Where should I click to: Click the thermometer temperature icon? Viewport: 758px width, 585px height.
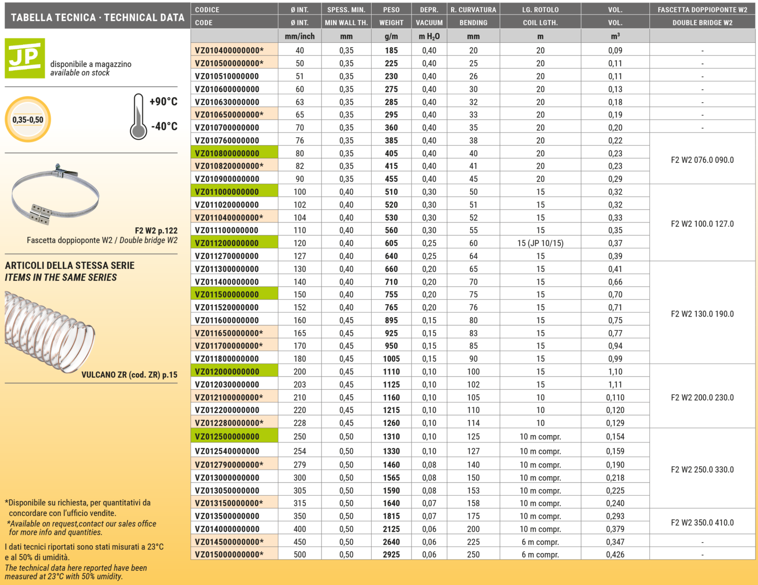(139, 117)
